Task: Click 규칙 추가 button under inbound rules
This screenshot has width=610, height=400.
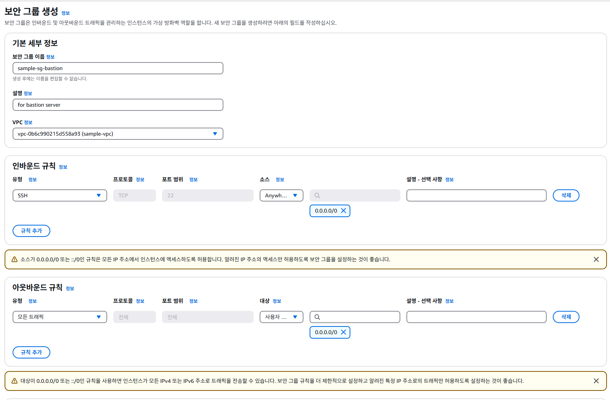Action: click(x=31, y=231)
